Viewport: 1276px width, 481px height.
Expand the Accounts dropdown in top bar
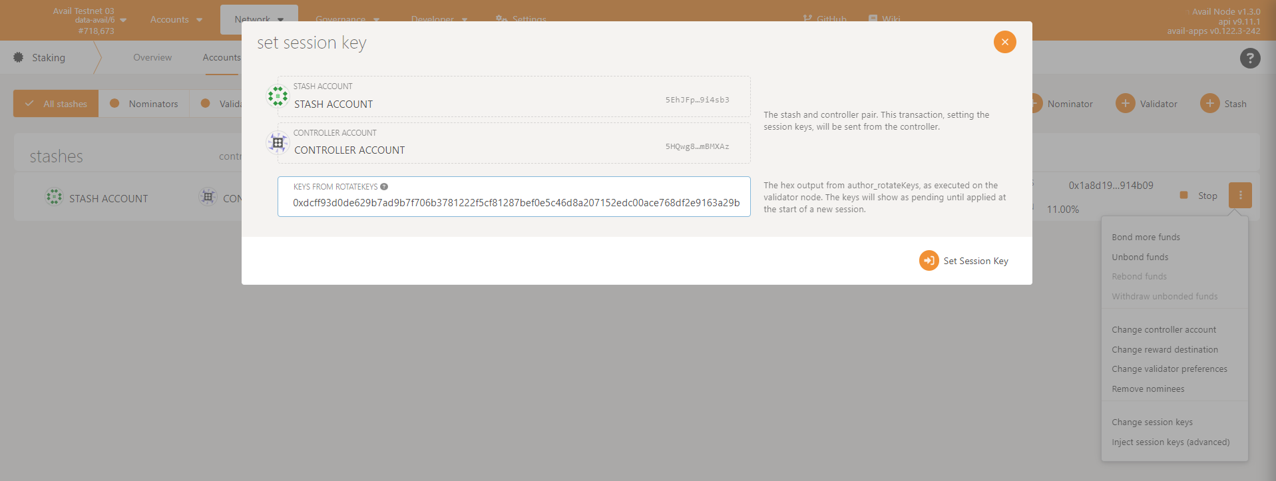pyautogui.click(x=176, y=20)
